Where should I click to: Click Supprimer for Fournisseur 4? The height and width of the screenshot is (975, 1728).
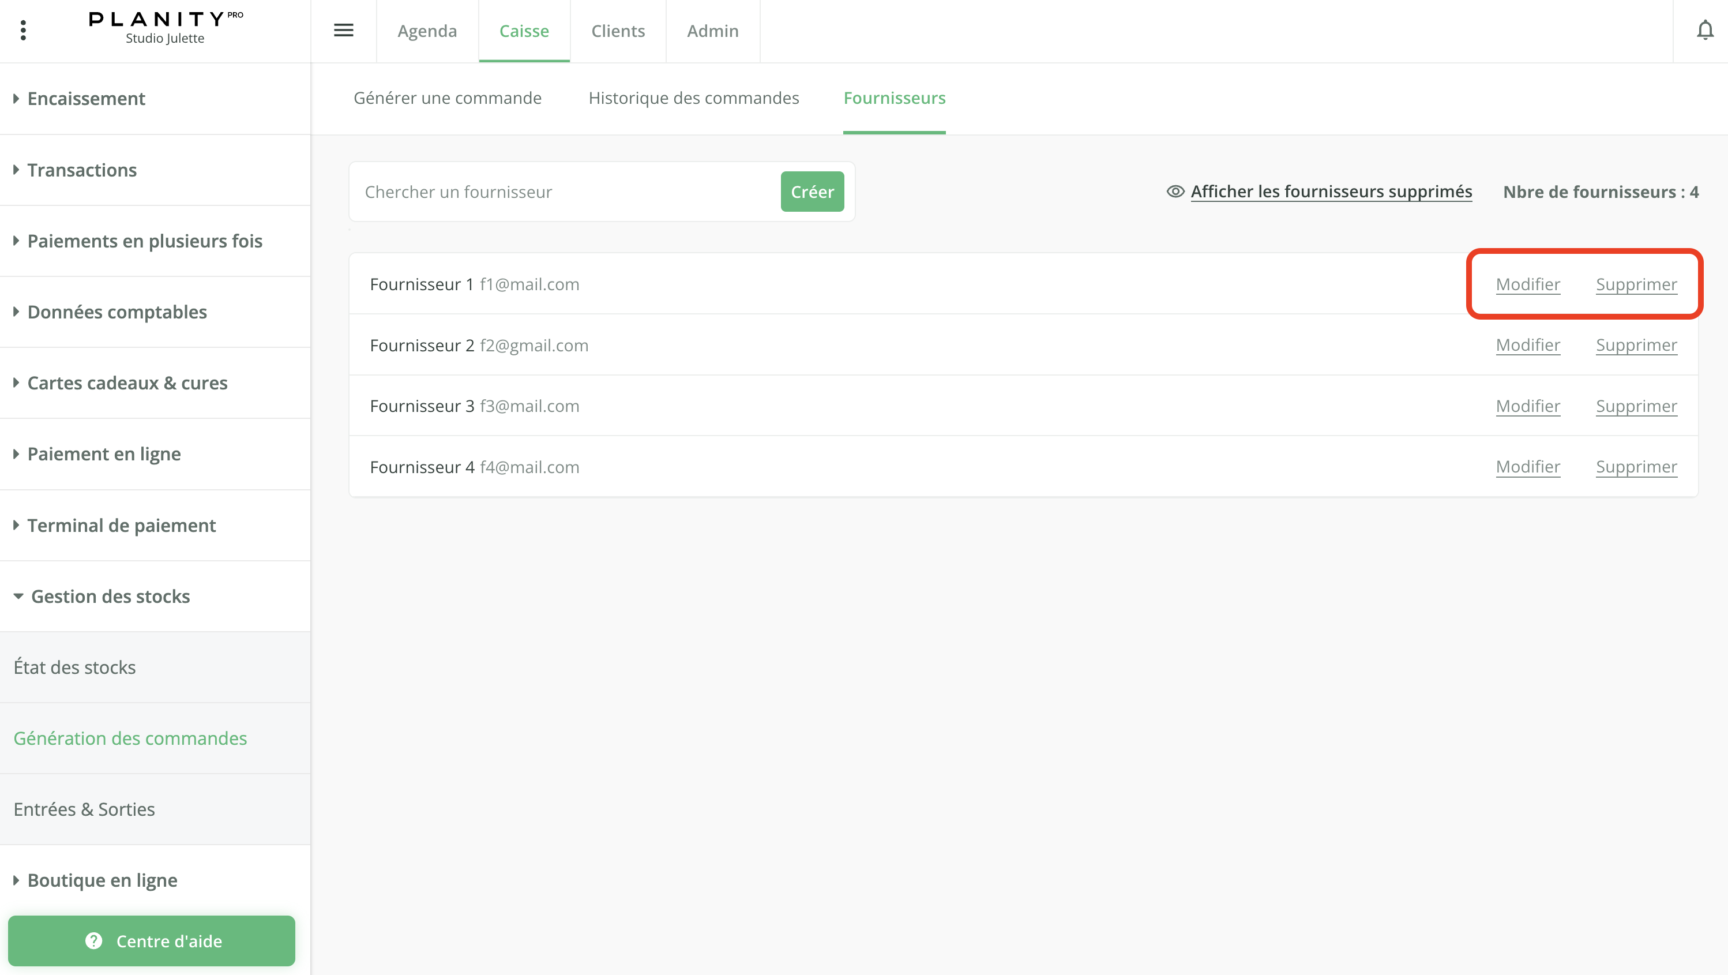pos(1636,466)
